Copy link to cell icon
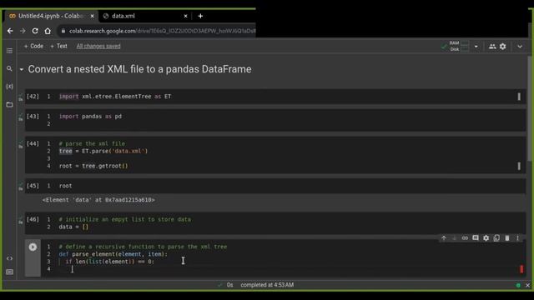 coord(465,238)
